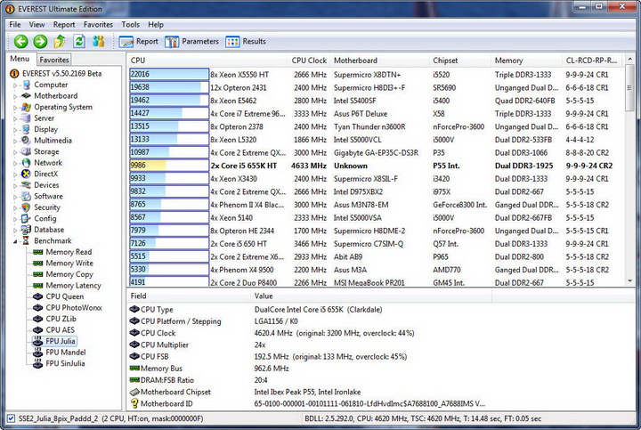Viewport: 641px width, 430px height.
Task: Expand the Operating System node
Action: click(x=15, y=108)
